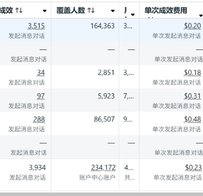Click the underlined 97 results value

[x=41, y=96]
